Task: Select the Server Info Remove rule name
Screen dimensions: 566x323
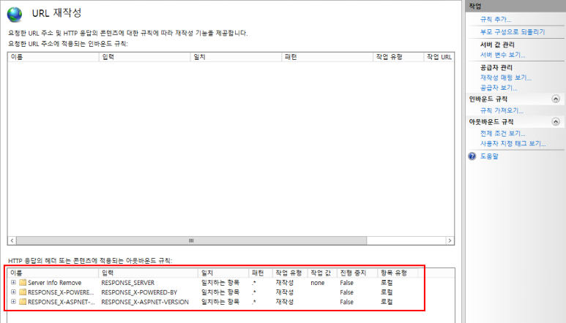Action: 54,283
